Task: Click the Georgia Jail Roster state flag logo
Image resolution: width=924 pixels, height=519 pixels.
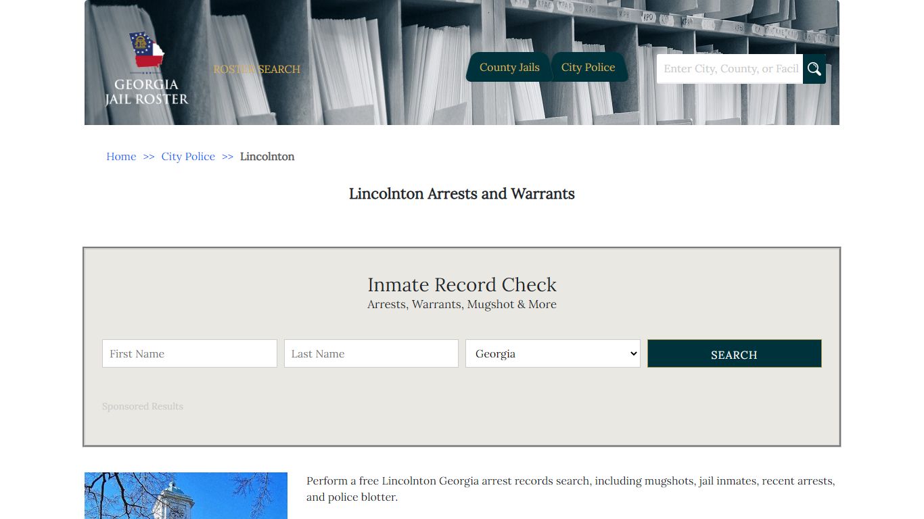Action: pos(145,51)
